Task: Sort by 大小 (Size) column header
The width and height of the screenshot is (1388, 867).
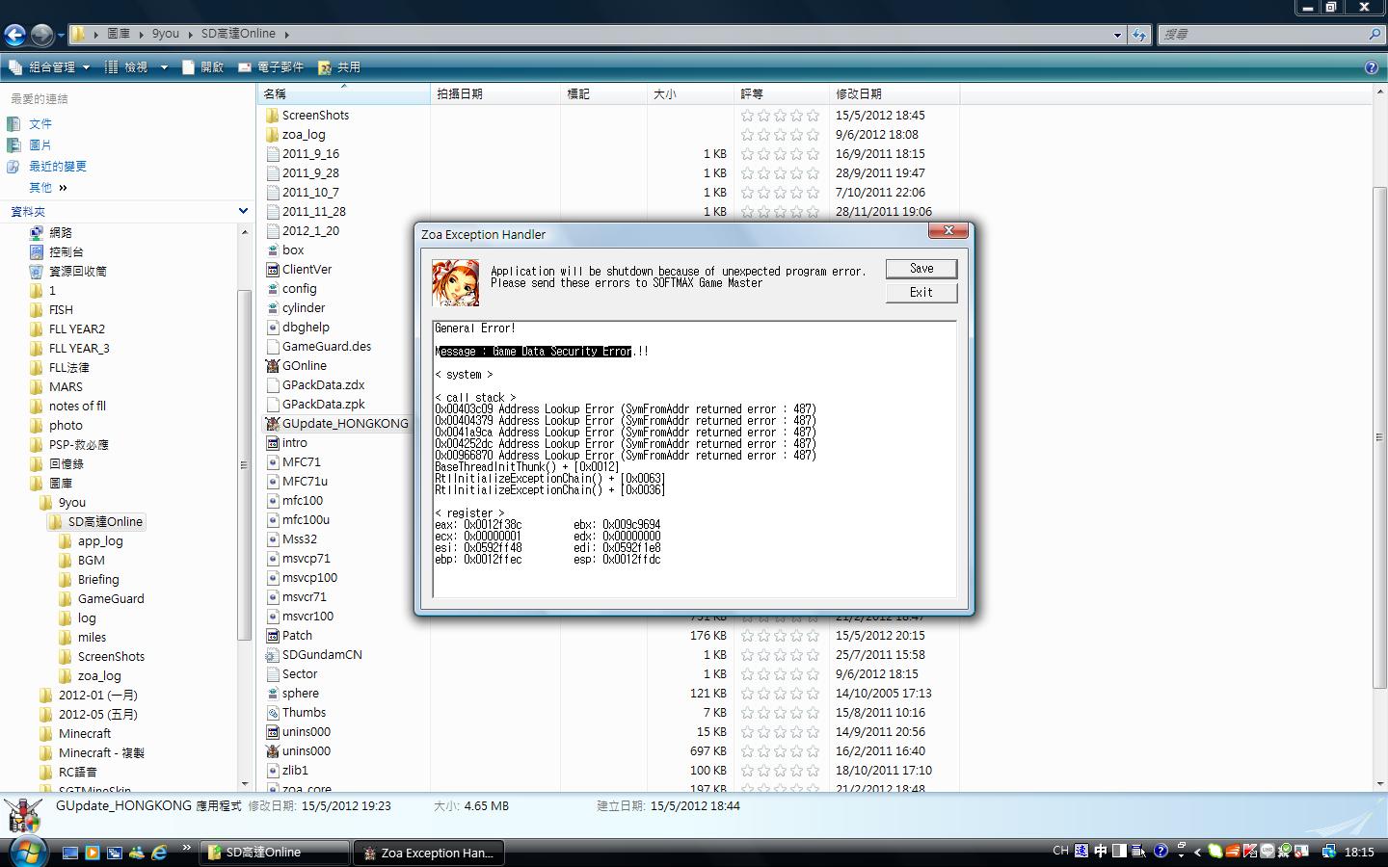Action: click(690, 93)
